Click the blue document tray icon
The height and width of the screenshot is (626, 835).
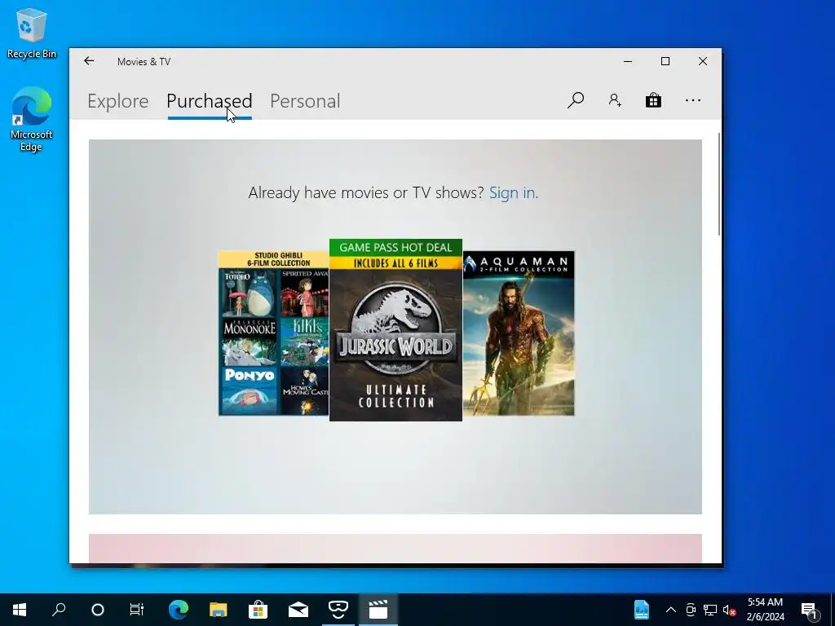coord(642,610)
